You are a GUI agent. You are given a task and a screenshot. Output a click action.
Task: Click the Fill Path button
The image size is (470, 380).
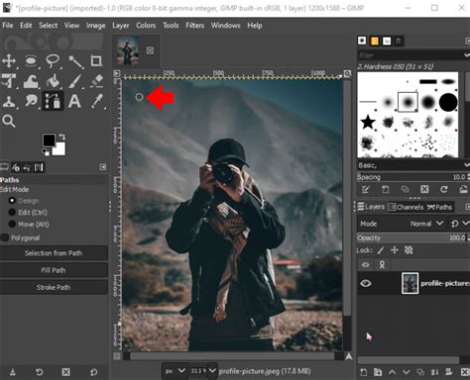[x=54, y=270]
